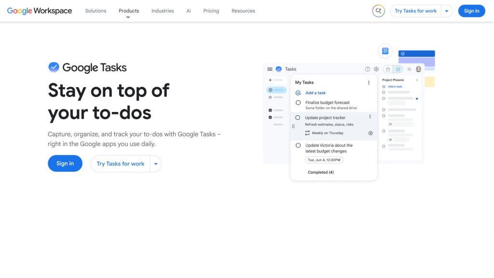494x278 pixels.
Task: Click the user avatar in Tasks preview
Action: (418, 69)
